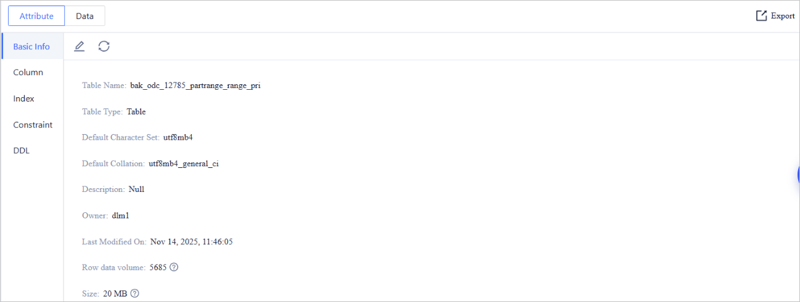Viewport: 800px width, 302px height.
Task: Switch to the Attribute tab
Action: [36, 16]
